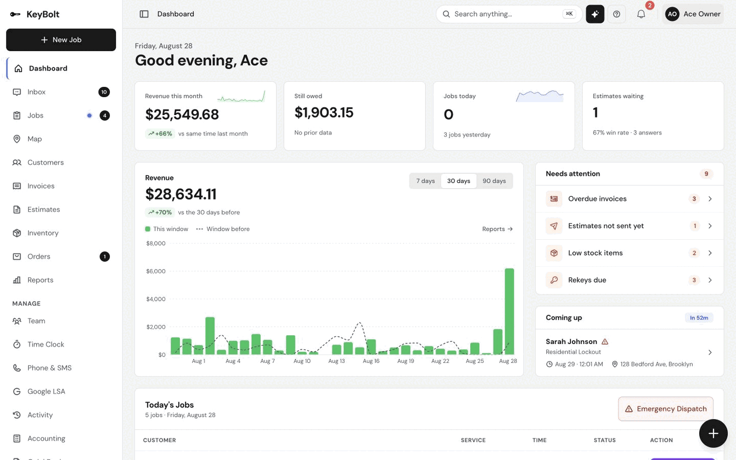Click the Search anything field
This screenshot has width=736, height=460.
point(509,14)
